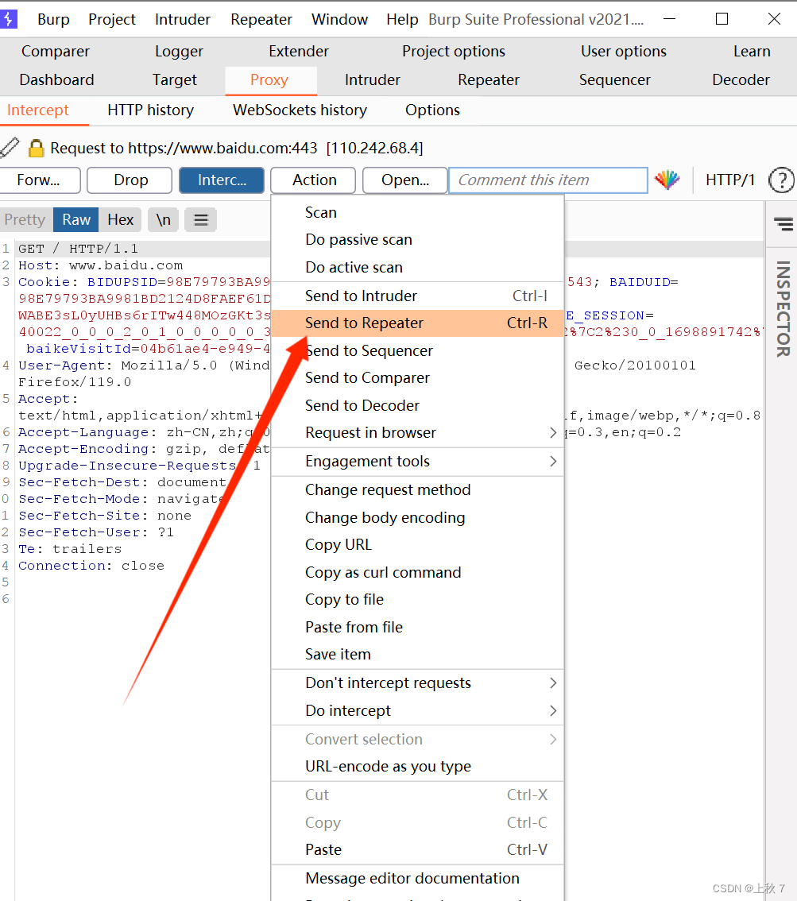The image size is (797, 901).
Task: Open the Decoder tab
Action: click(741, 80)
